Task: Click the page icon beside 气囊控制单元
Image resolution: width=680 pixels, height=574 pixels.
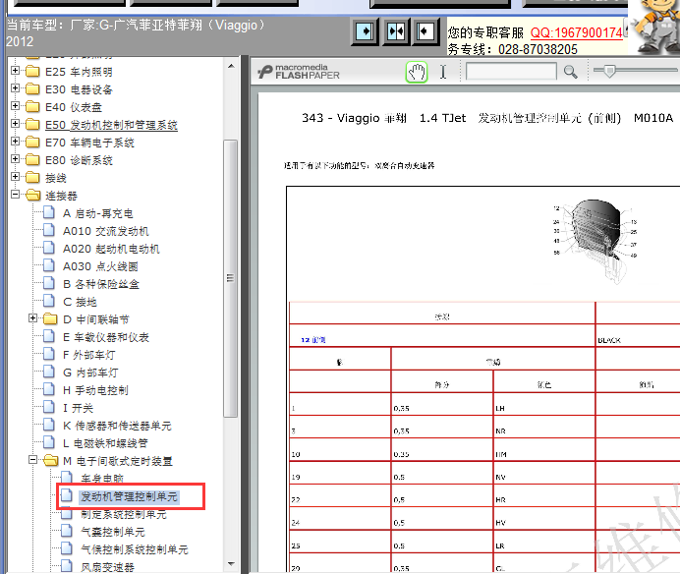Action: [x=67, y=531]
